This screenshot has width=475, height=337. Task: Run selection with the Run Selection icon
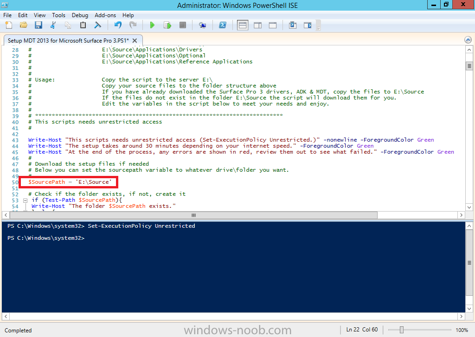167,25
